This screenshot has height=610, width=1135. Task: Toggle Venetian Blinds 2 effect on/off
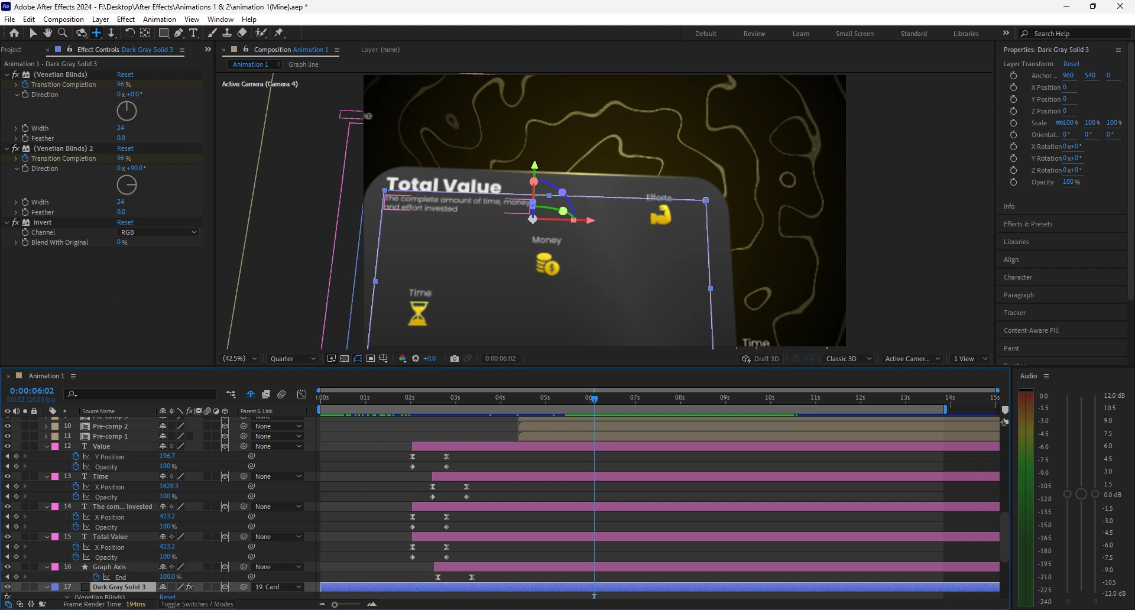[16, 148]
